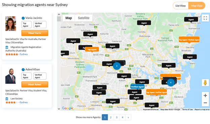Click Adeel Khan name heading
The image size is (210, 124).
coord(33,70)
